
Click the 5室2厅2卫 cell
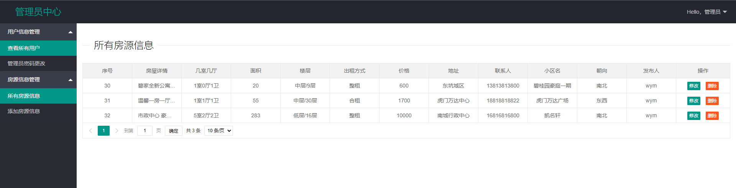(x=206, y=115)
